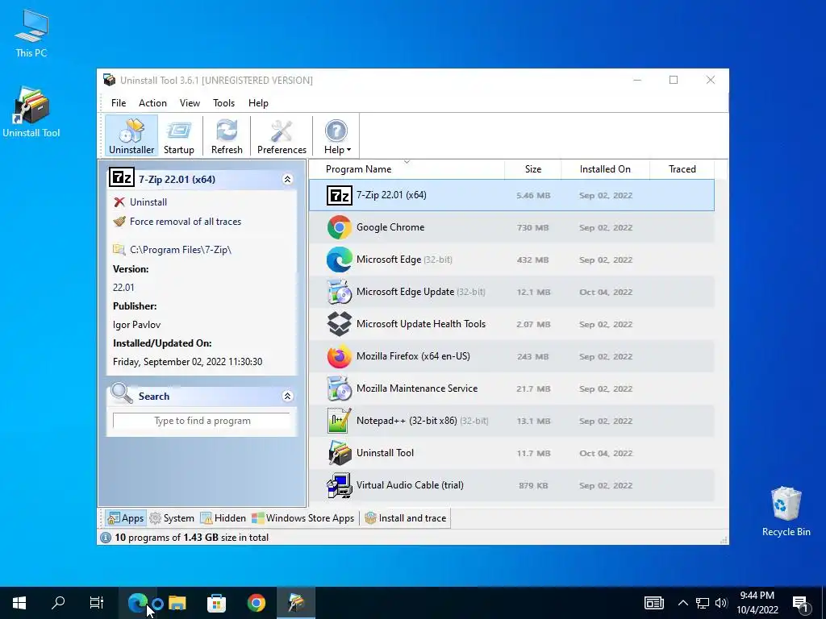Select the Uninstall Tool desktop shortcut
826x619 pixels.
pyautogui.click(x=31, y=112)
